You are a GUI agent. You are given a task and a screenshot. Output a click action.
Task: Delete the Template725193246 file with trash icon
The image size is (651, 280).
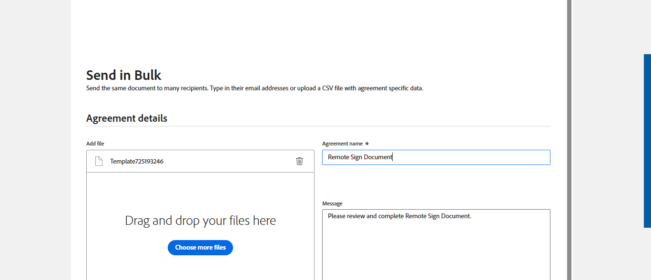(299, 161)
